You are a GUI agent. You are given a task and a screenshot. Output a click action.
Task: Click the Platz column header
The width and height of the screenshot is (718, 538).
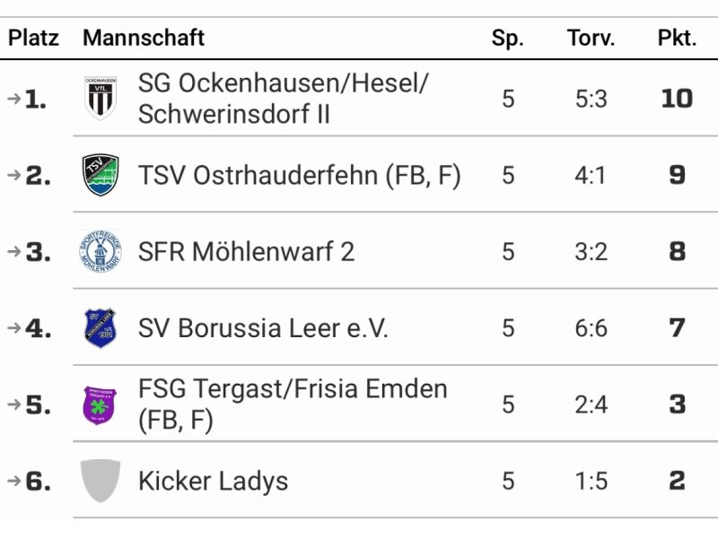coord(34,38)
